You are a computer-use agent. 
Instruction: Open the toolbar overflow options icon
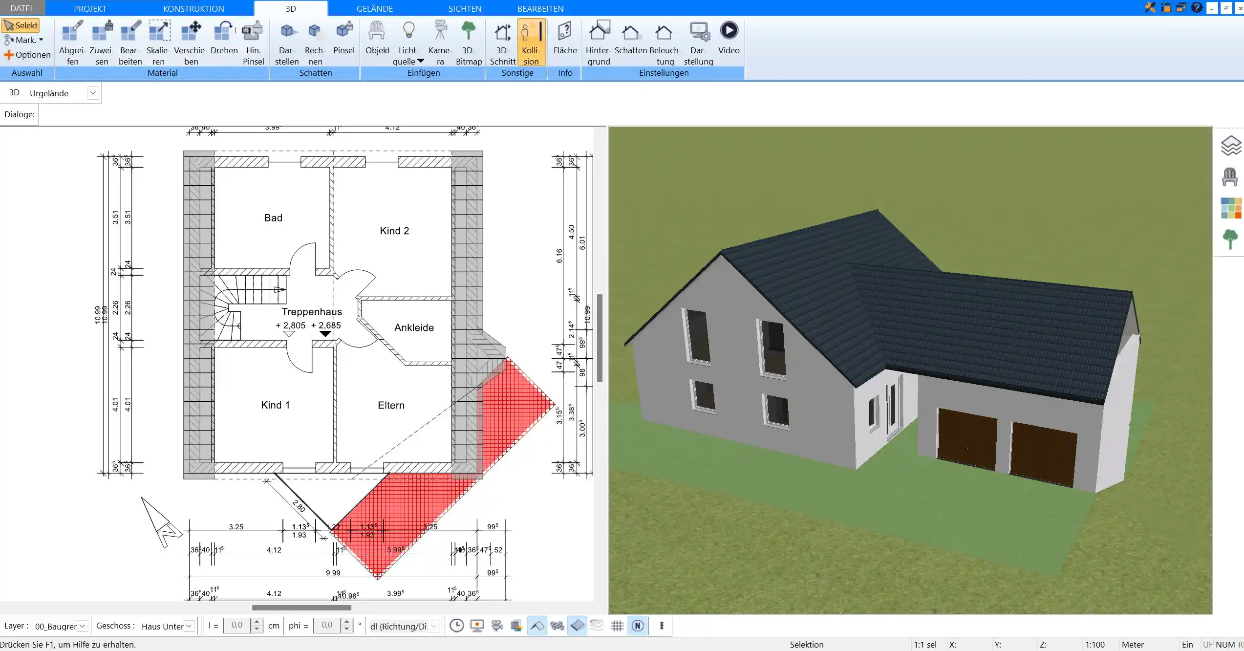[x=662, y=626]
